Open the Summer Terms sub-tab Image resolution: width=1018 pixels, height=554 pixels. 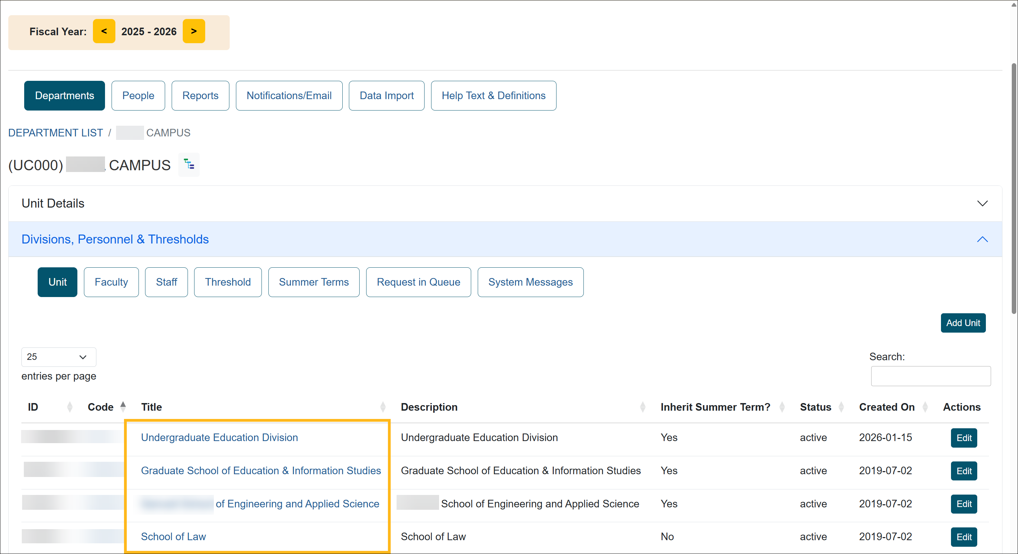(313, 282)
